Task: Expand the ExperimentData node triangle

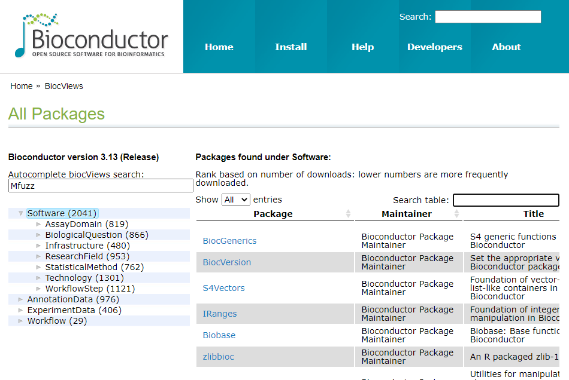Action: [21, 310]
